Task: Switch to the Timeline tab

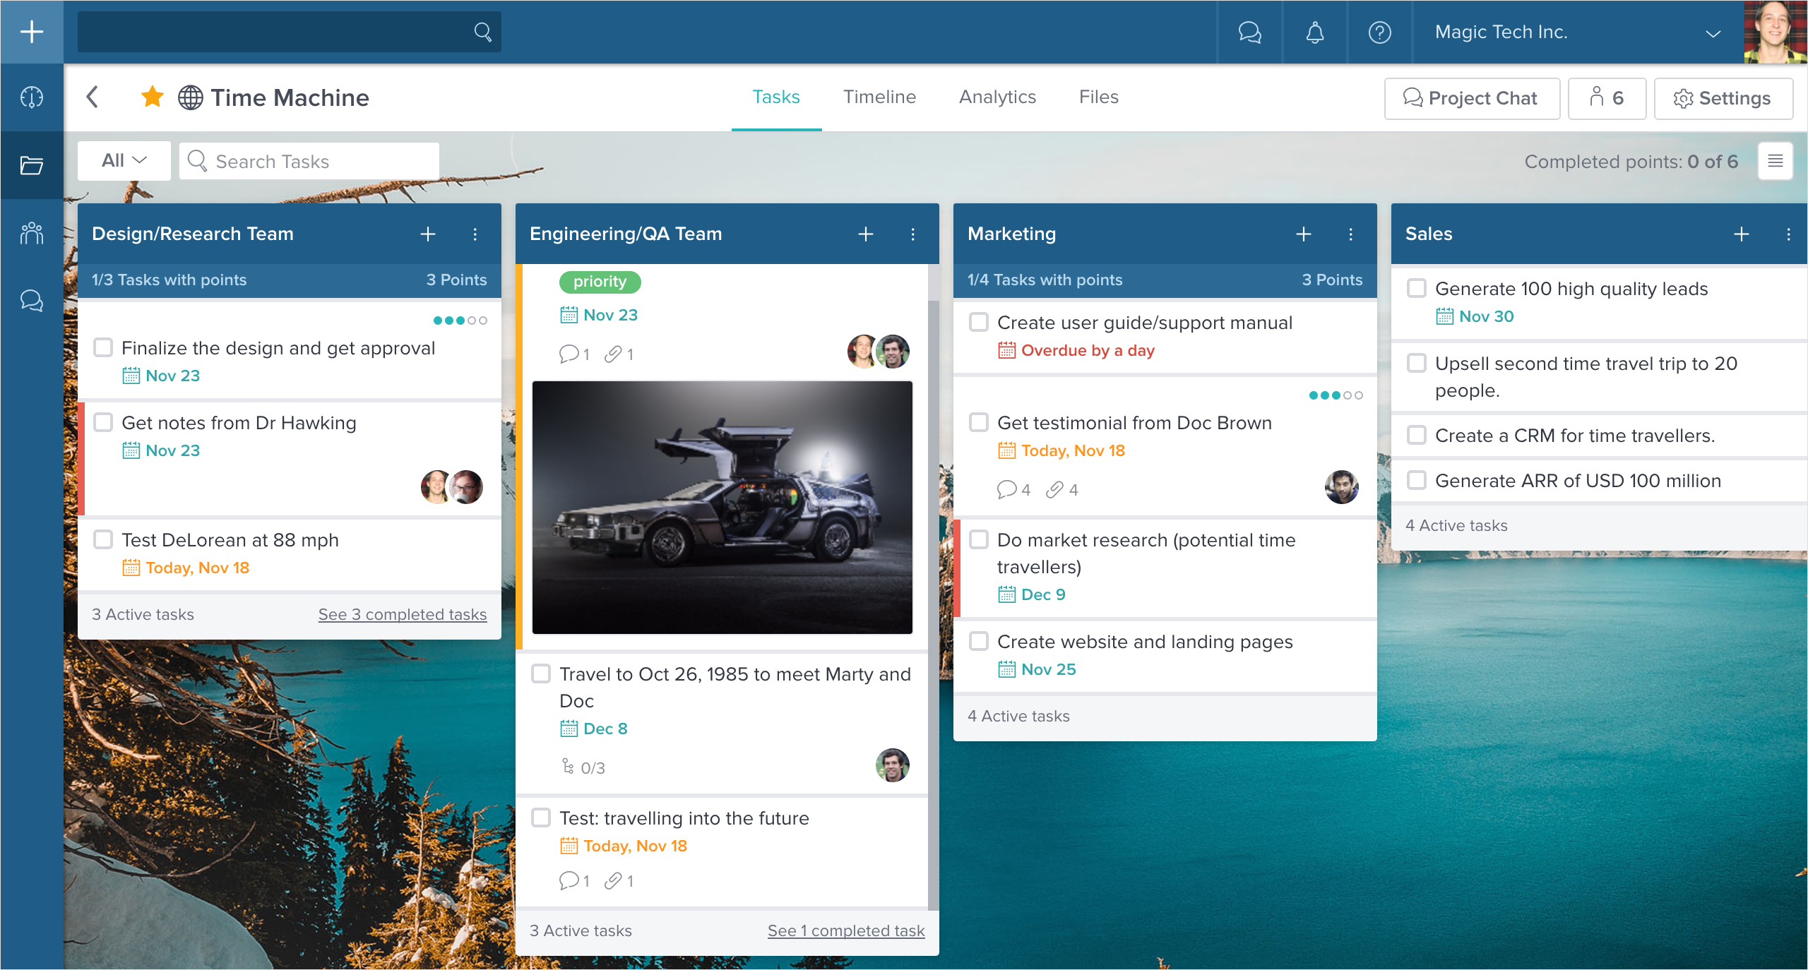Action: (x=879, y=97)
